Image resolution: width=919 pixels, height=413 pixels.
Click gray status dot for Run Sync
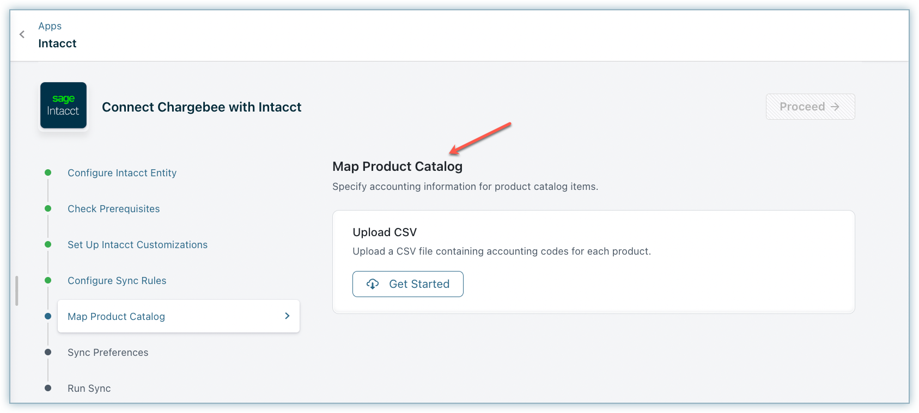pos(48,388)
